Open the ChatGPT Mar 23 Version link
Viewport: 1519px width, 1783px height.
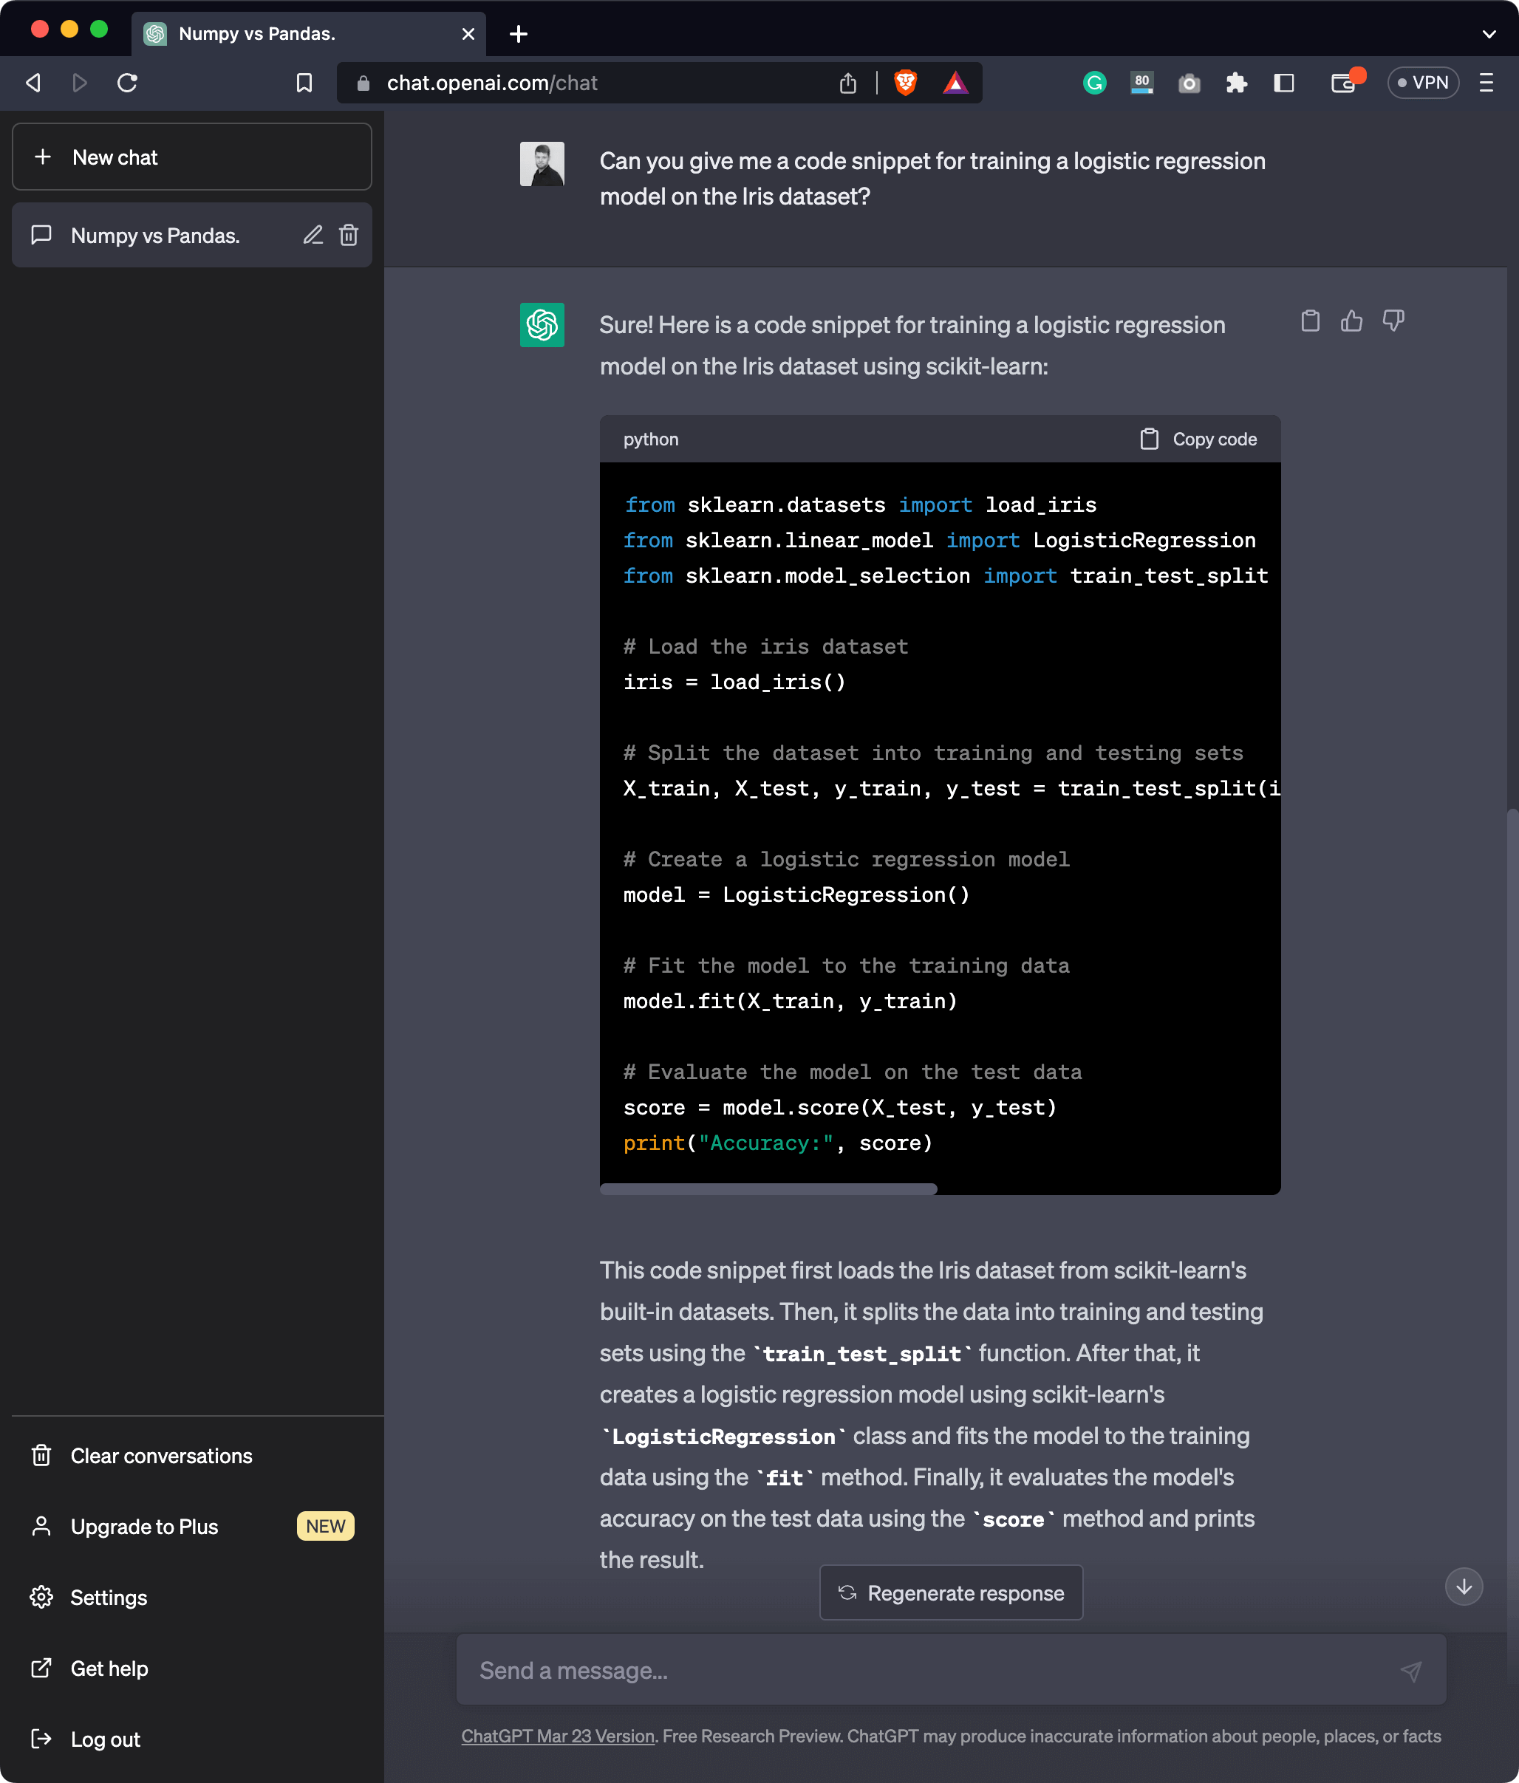pyautogui.click(x=558, y=1736)
